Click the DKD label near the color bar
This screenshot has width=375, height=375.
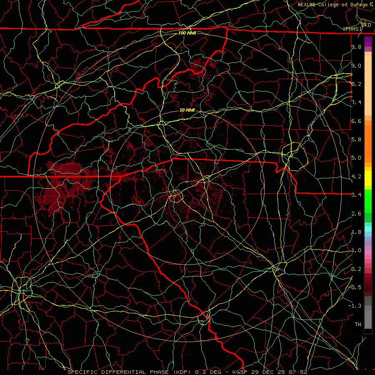366,25
